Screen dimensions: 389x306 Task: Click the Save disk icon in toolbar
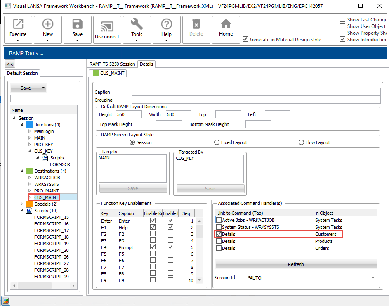click(78, 25)
